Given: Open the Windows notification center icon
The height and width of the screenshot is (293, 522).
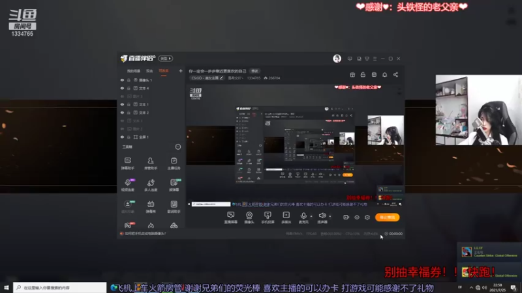Looking at the screenshot, I should 514,288.
